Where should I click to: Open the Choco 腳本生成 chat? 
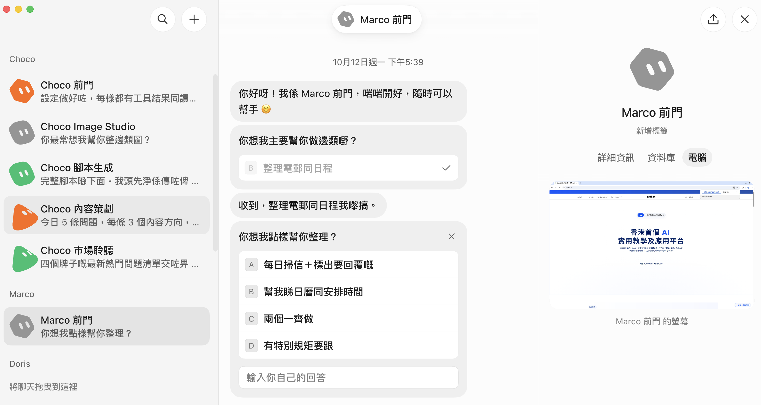(x=106, y=173)
